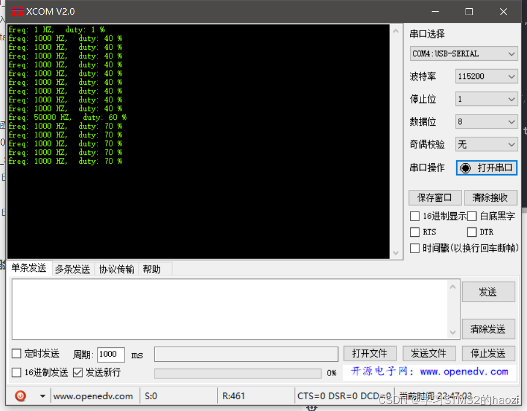Click the round indicator on 打开串口 button
The height and width of the screenshot is (411, 527).
pos(466,168)
